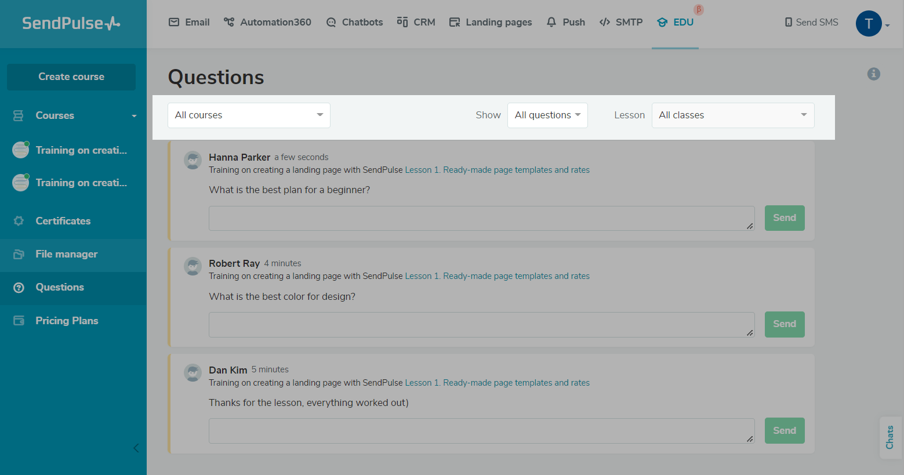Image resolution: width=904 pixels, height=475 pixels.
Task: Click Hanna Parker's avatar icon
Action: (x=193, y=160)
